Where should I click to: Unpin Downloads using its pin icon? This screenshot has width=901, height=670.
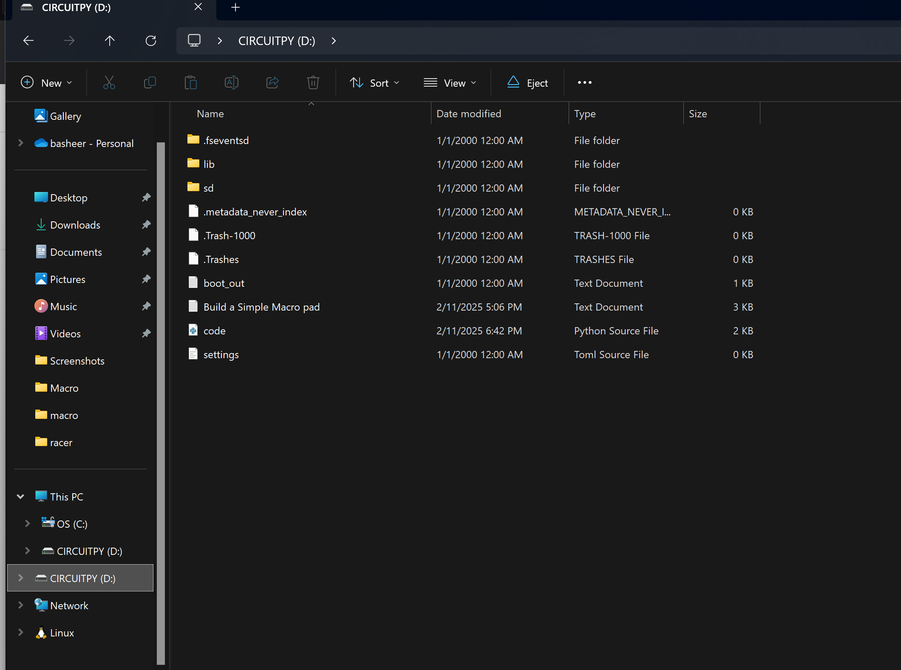pyautogui.click(x=146, y=225)
